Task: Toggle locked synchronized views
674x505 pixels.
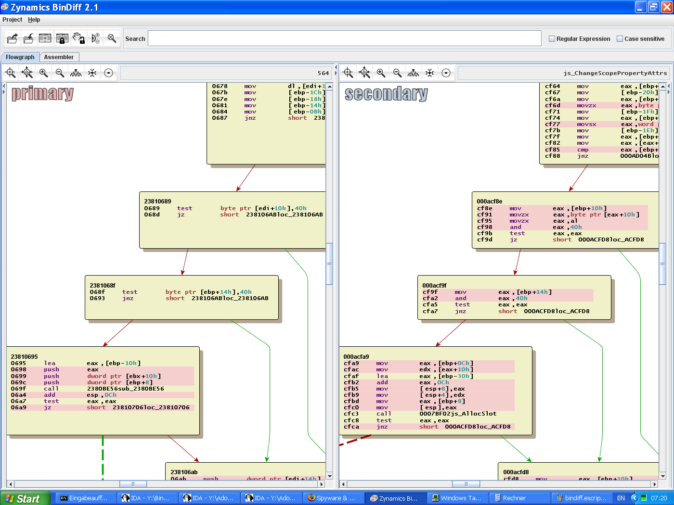Action: tap(62, 38)
